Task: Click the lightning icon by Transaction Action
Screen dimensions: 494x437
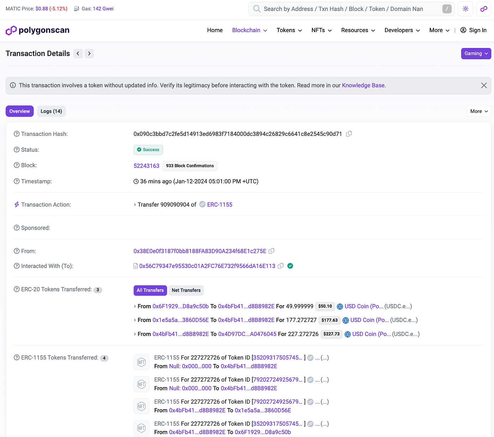Action: pos(17,205)
